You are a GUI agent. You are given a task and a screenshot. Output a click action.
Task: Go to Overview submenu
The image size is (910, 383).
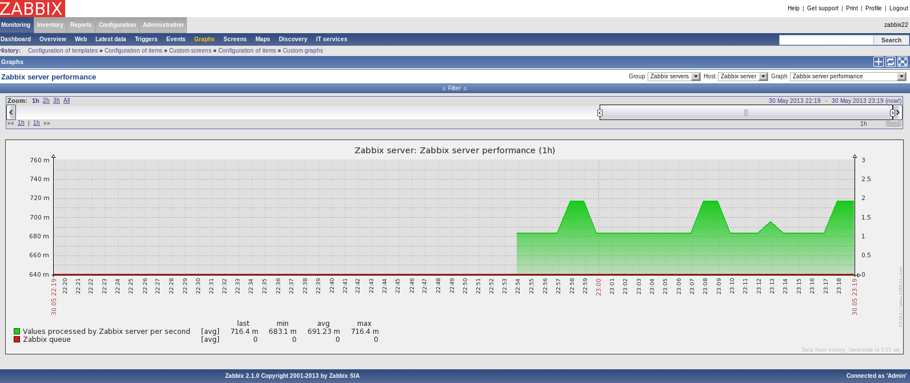(x=53, y=39)
